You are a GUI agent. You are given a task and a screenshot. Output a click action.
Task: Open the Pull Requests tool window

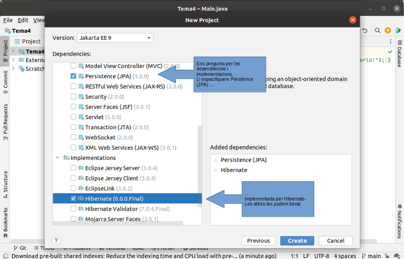pyautogui.click(x=5, y=122)
